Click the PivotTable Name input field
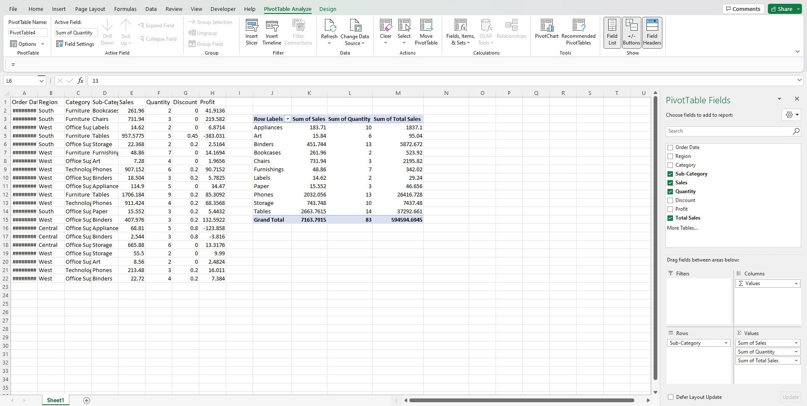This screenshot has width=807, height=406. click(28, 33)
